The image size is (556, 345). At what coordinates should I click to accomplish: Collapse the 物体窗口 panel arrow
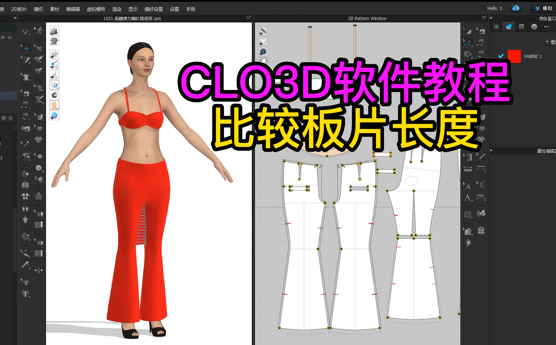[491, 18]
